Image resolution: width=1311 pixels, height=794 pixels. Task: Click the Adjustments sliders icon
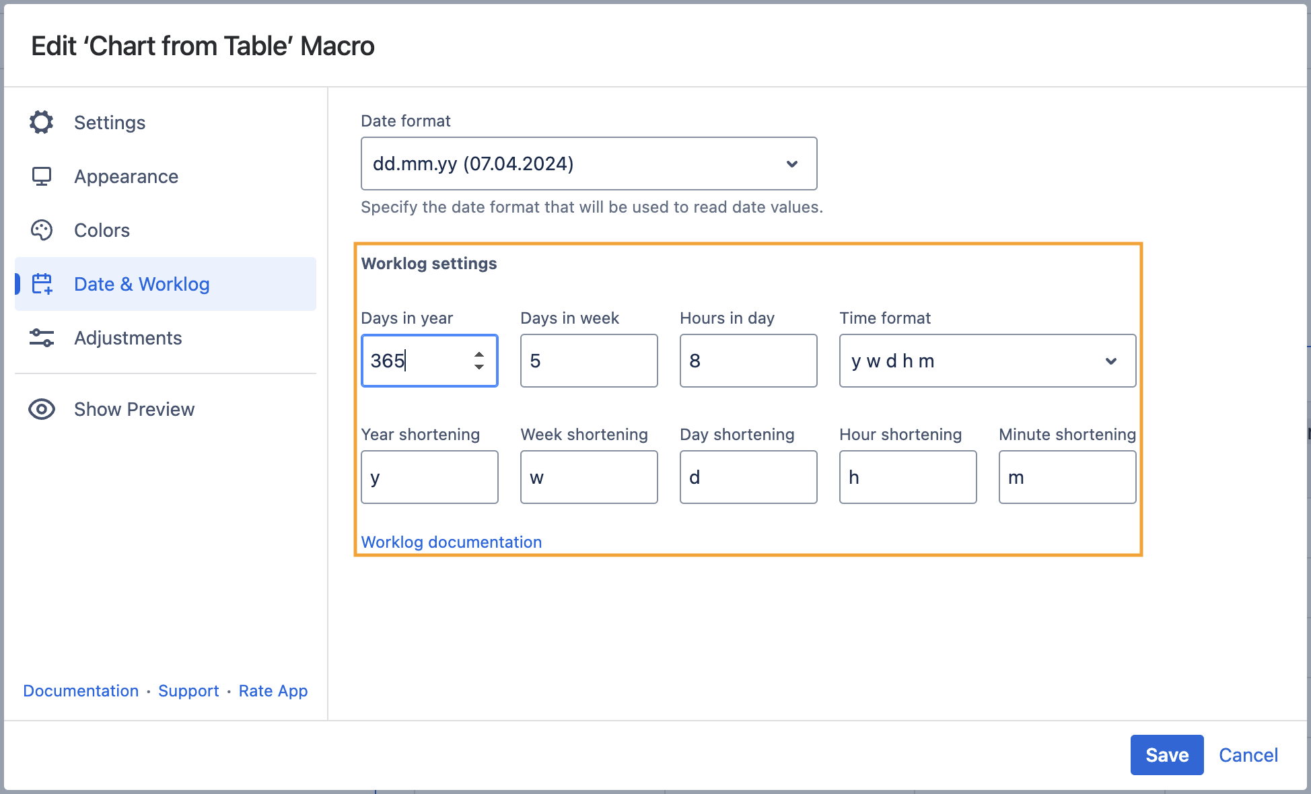[x=41, y=338]
